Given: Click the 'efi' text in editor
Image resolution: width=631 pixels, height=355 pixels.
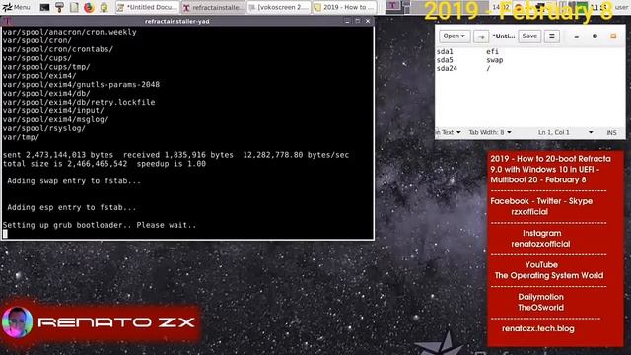Looking at the screenshot, I should (492, 51).
